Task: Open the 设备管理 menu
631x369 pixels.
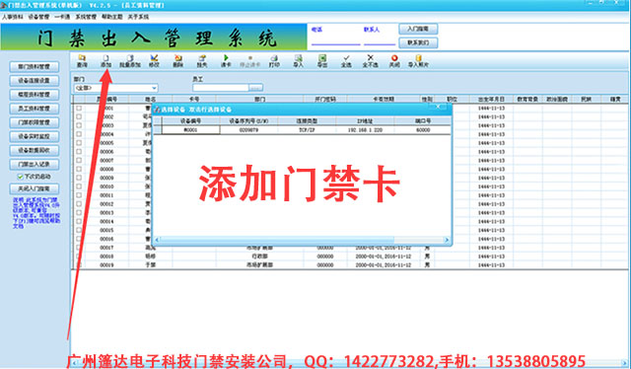Action: pyautogui.click(x=39, y=17)
